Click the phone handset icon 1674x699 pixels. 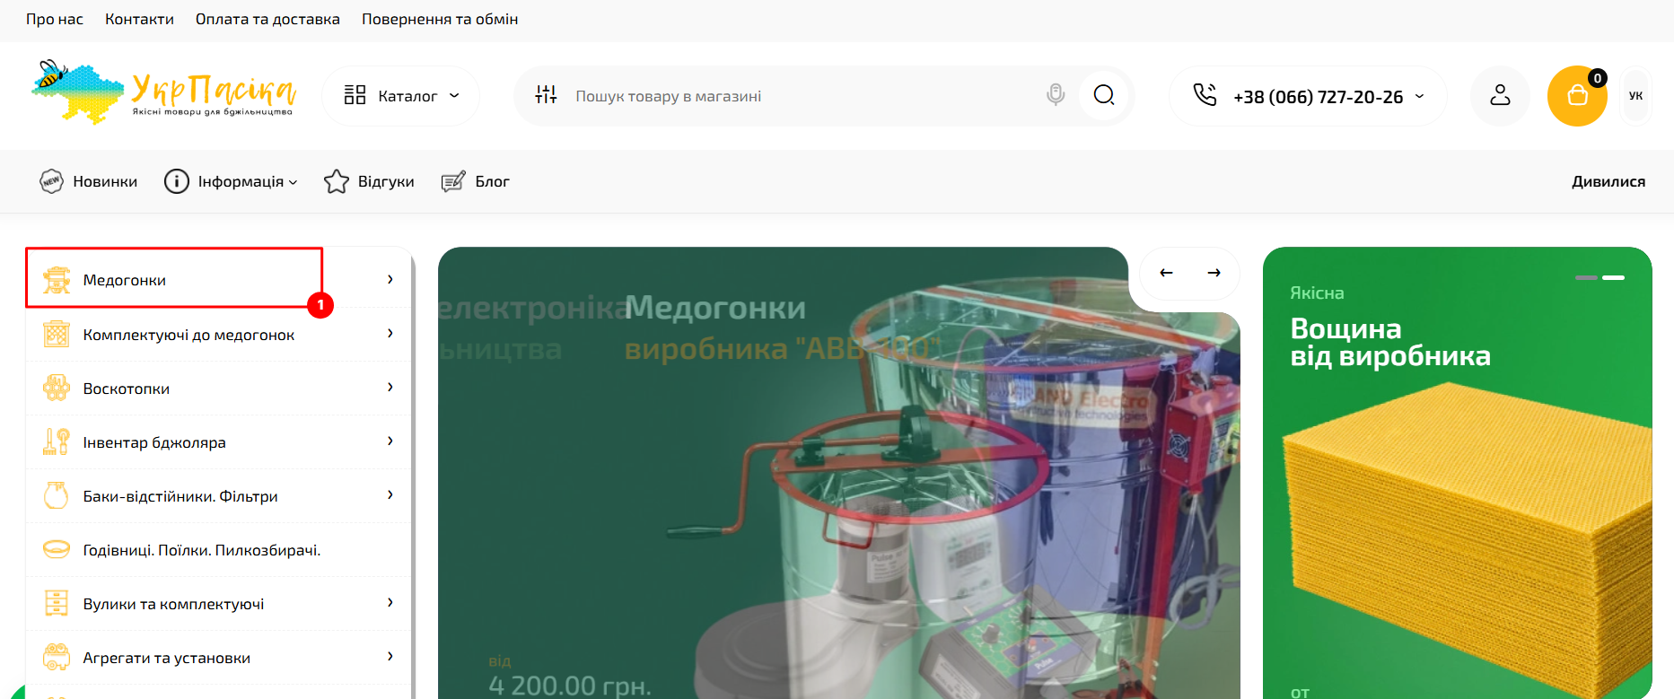pos(1205,94)
